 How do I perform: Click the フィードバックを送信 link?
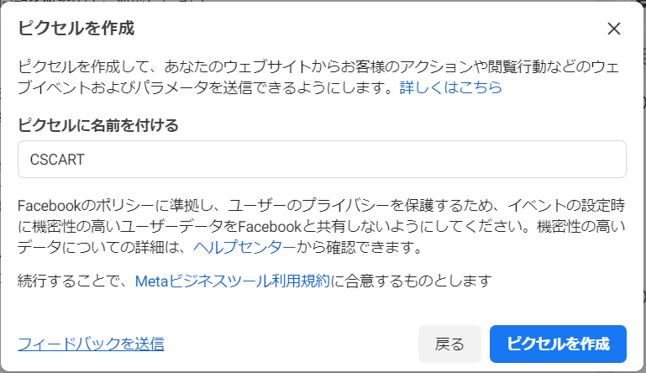(x=91, y=343)
